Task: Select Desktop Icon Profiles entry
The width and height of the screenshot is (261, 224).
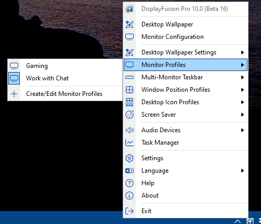Action: [186, 102]
